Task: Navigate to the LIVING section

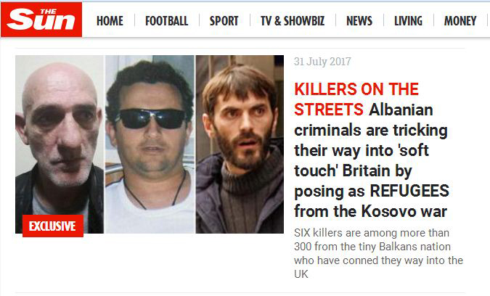Action: pos(408,21)
